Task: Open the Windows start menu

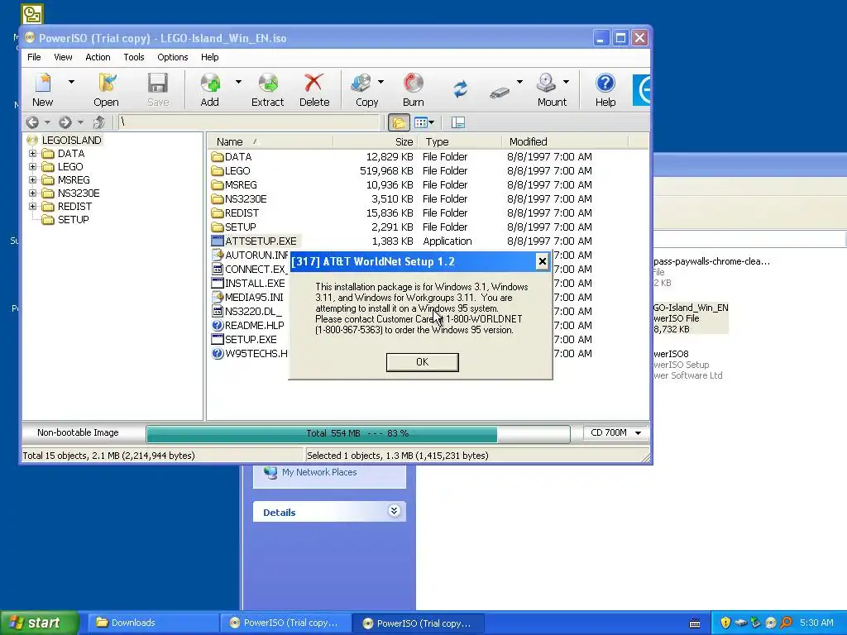Action: click(x=39, y=623)
